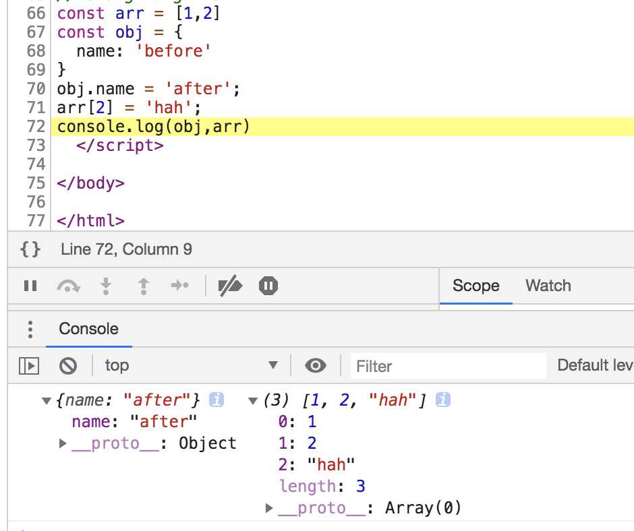Viewport: 634px width, 531px height.
Task: Click line number 72 in gutter
Action: [36, 127]
